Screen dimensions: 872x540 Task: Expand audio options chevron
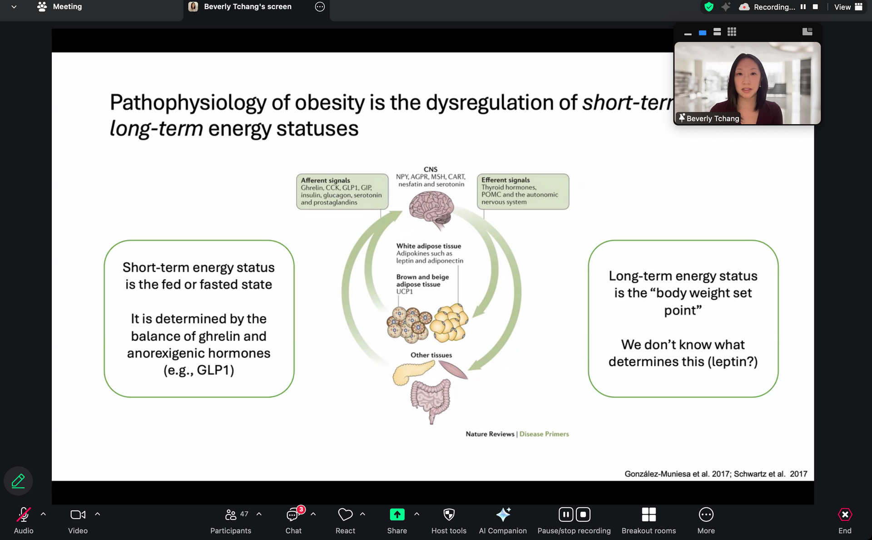click(43, 514)
